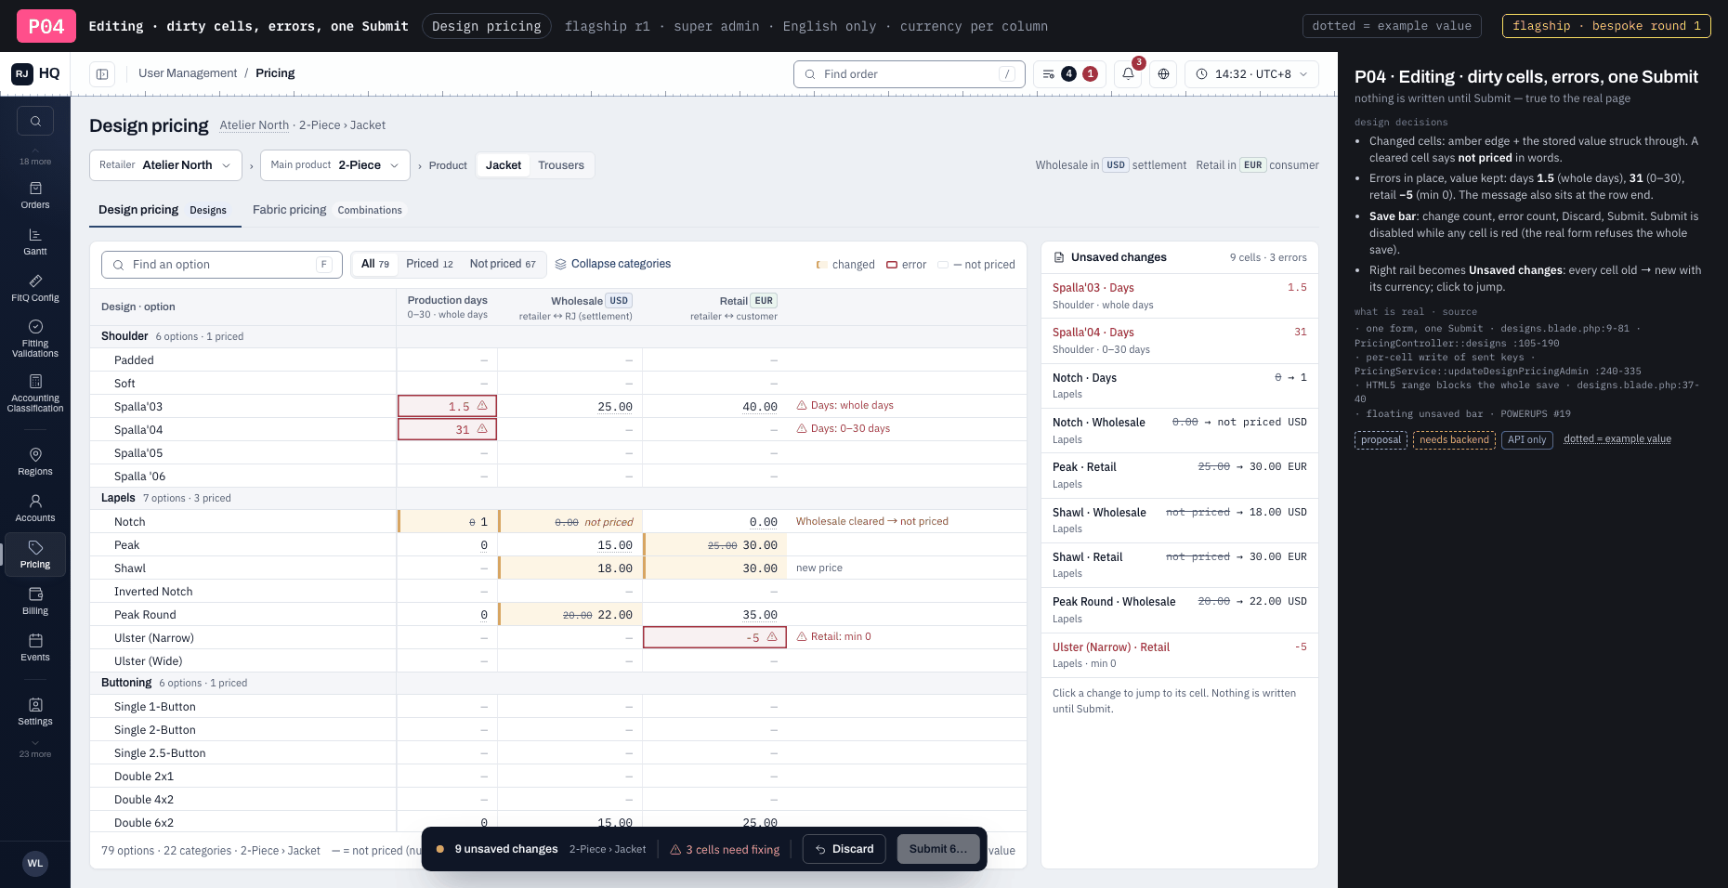Screen dimensions: 1728x888
Task: Jump to Spalla'03 · Days unsaved change
Action: [x=1179, y=295]
